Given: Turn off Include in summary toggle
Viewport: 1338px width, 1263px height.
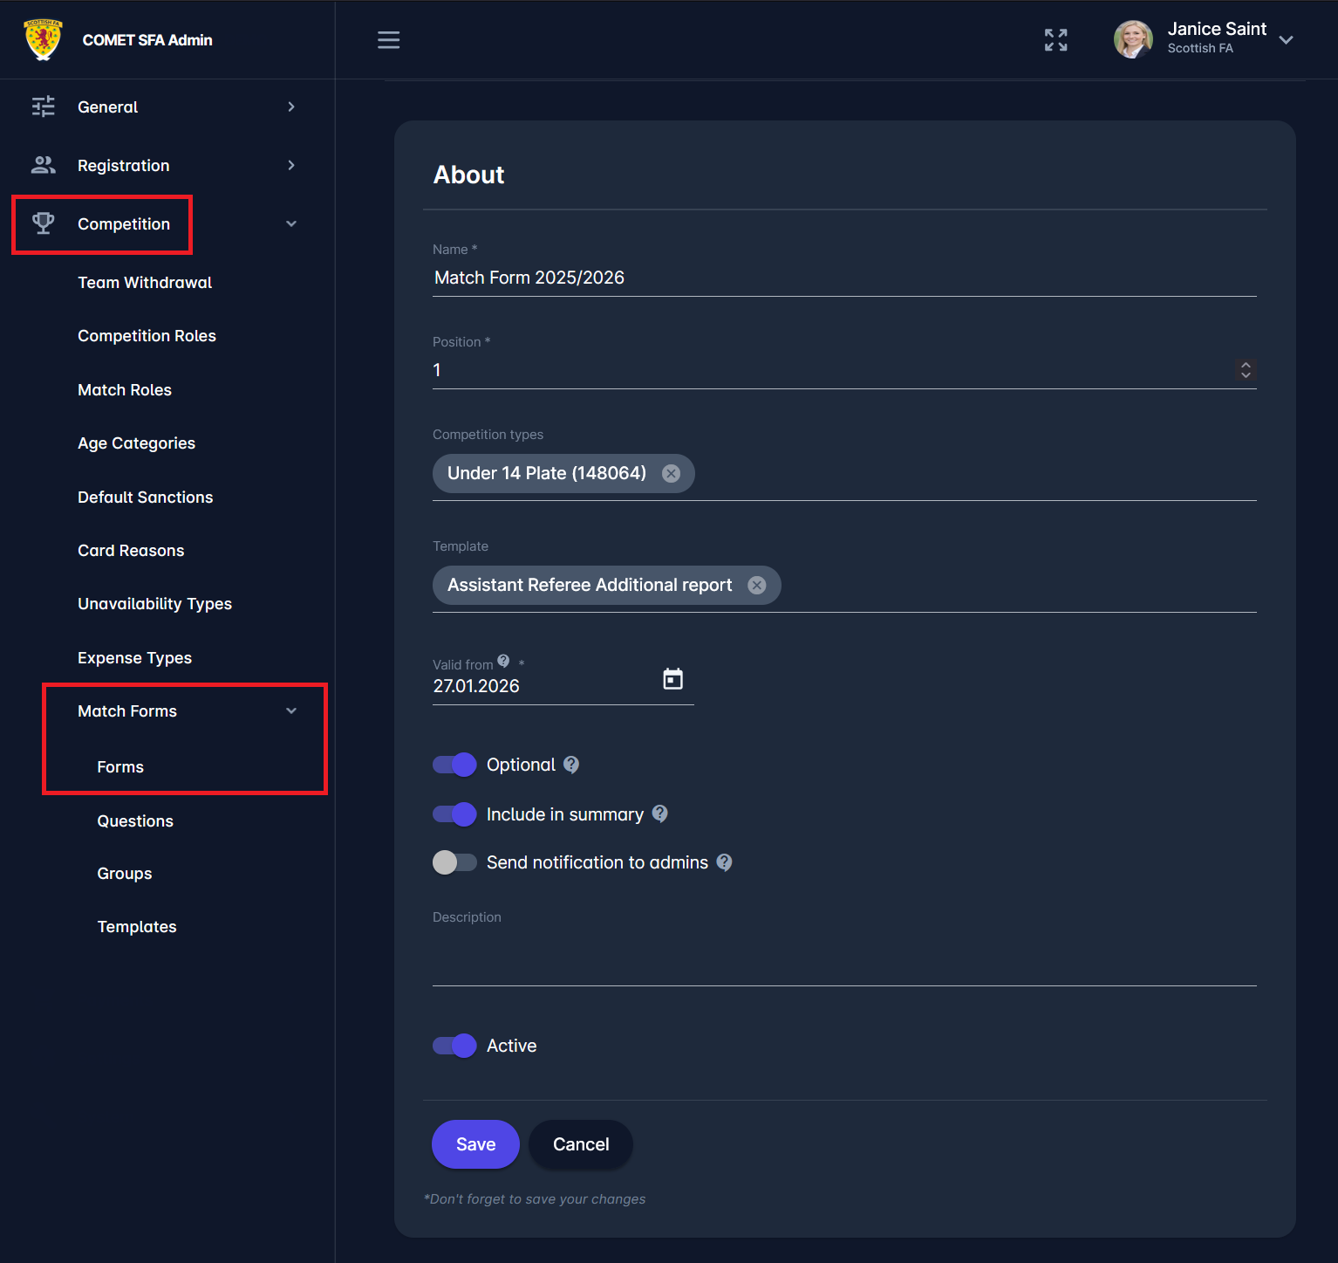Looking at the screenshot, I should point(454,814).
